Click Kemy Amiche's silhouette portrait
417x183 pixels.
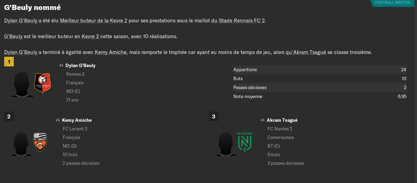(x=21, y=143)
